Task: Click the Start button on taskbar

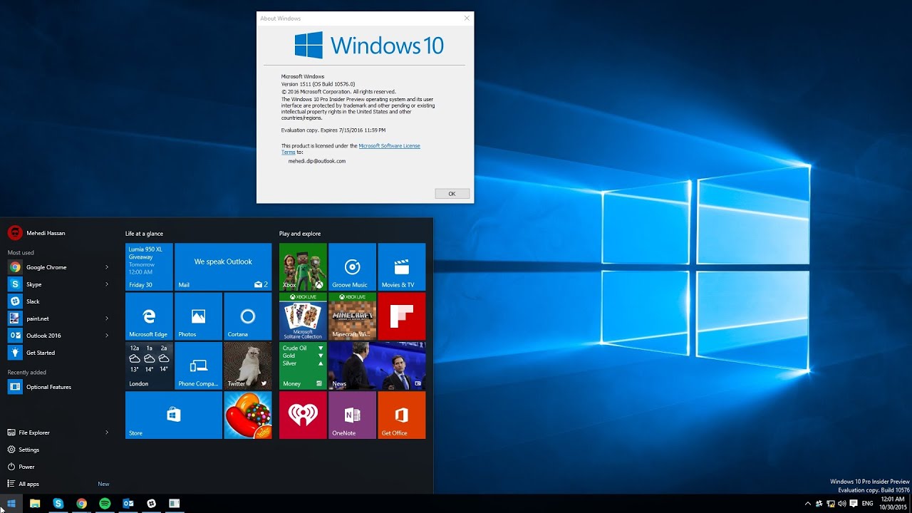Action: pos(11,503)
